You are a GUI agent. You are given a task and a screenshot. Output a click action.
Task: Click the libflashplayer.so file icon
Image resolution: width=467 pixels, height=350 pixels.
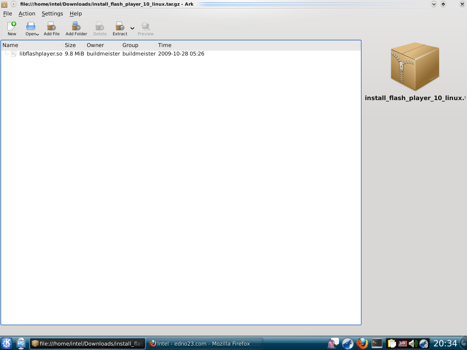click(x=14, y=54)
